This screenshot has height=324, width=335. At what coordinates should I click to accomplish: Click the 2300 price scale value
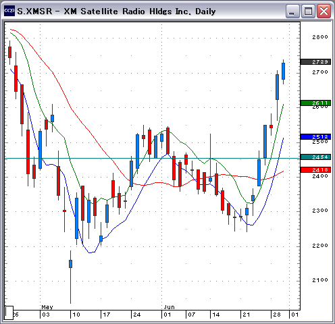[x=320, y=211]
